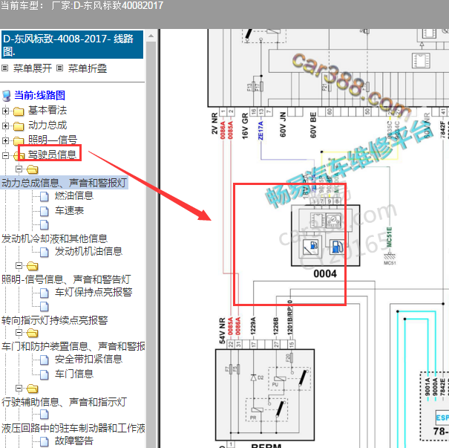Expand the 照明—信号 tree node
Image resolution: width=449 pixels, height=448 pixels.
(5, 140)
